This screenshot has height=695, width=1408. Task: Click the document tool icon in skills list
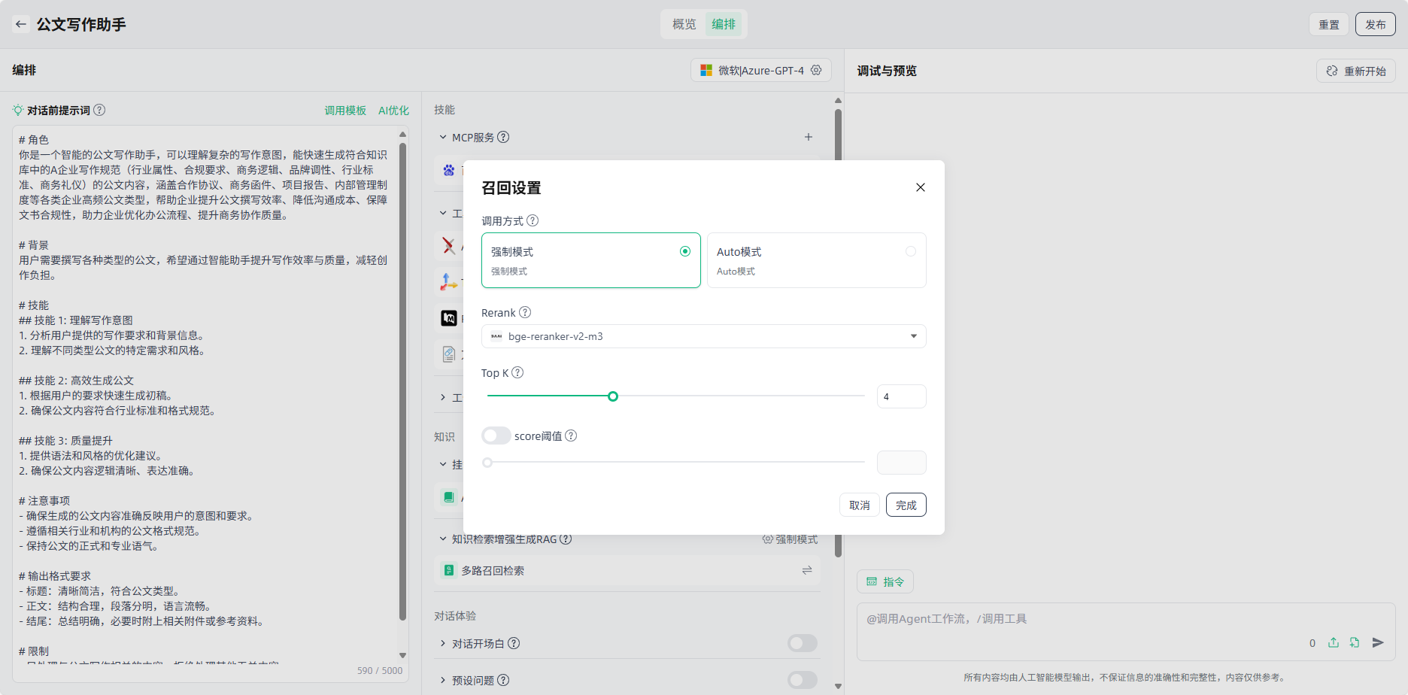(449, 354)
